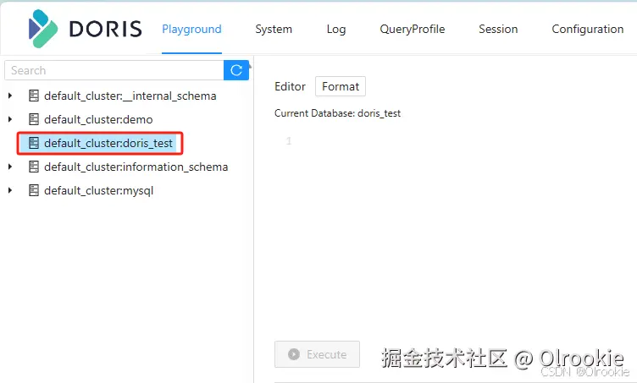Screen dimensions: 637x383
Task: Select default_cluster:doris_test database
Action: click(x=108, y=143)
